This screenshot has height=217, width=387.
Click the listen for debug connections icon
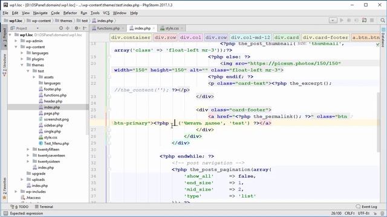(x=364, y=20)
